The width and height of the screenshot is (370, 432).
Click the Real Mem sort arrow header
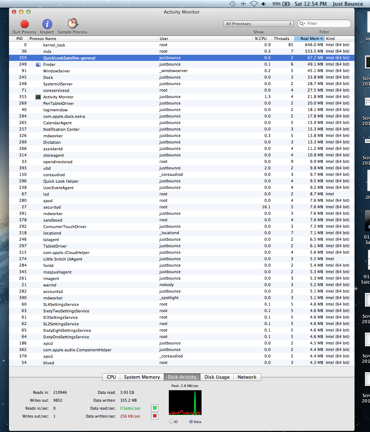pos(310,39)
